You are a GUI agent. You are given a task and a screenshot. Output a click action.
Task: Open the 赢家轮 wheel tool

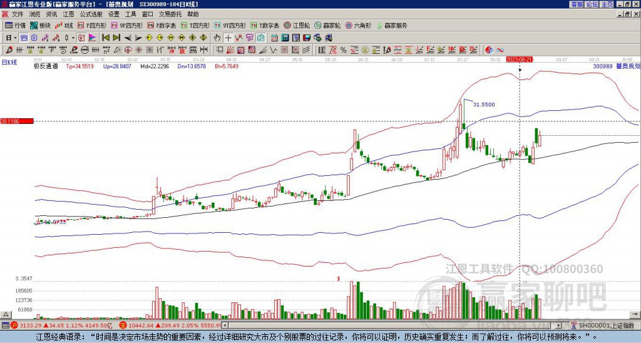[327, 25]
